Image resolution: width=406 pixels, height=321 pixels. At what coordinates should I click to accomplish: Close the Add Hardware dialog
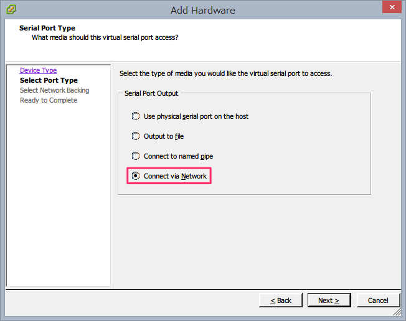coord(392,7)
